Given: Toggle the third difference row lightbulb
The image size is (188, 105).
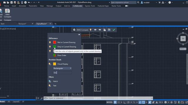Looking at the screenshot, I should [x=50, y=51].
